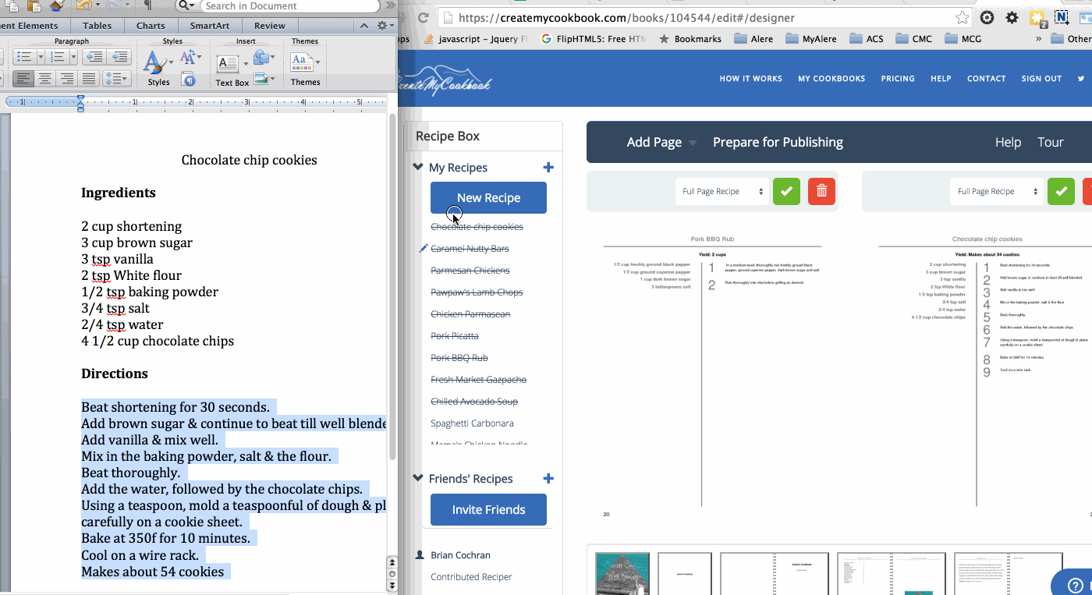Viewport: 1092px width, 595px height.
Task: Open the Add Page dropdown
Action: tap(661, 142)
